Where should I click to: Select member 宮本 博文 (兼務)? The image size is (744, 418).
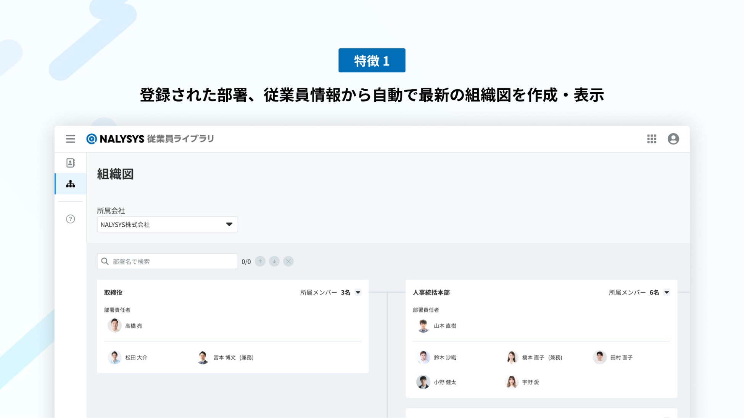233,357
